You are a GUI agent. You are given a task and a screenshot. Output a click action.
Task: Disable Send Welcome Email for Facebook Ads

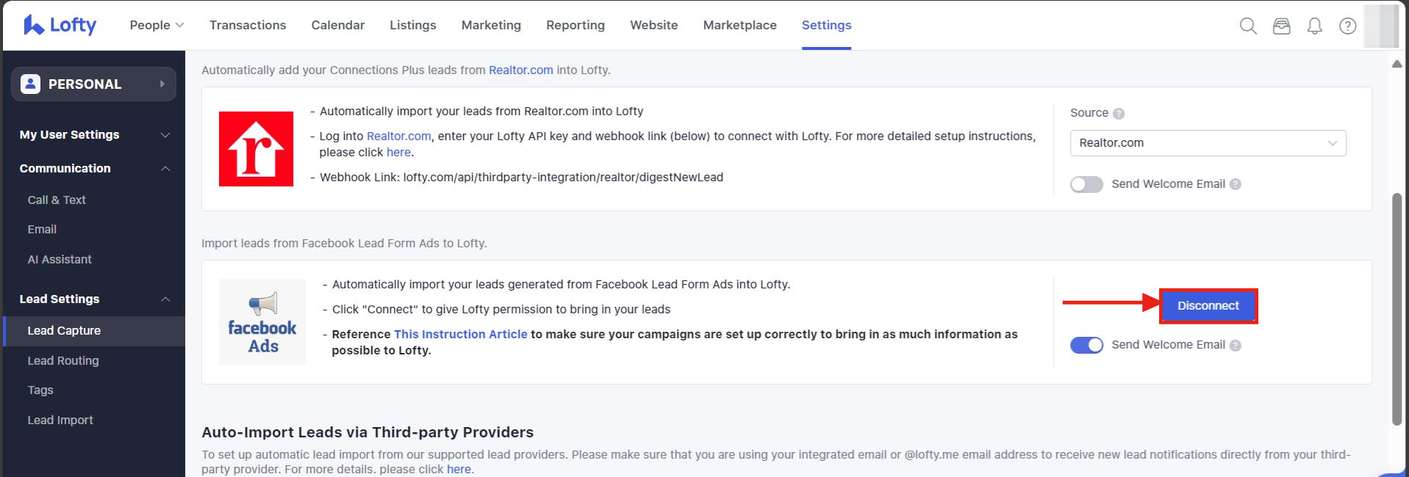point(1086,345)
